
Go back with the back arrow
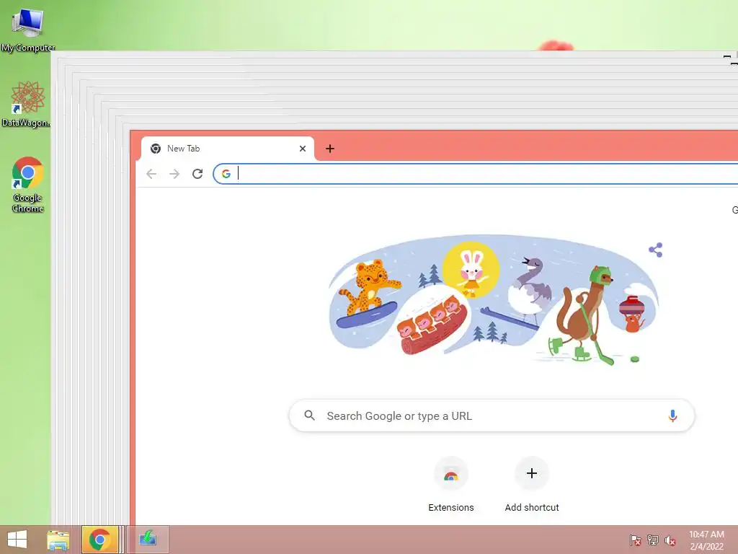click(151, 174)
